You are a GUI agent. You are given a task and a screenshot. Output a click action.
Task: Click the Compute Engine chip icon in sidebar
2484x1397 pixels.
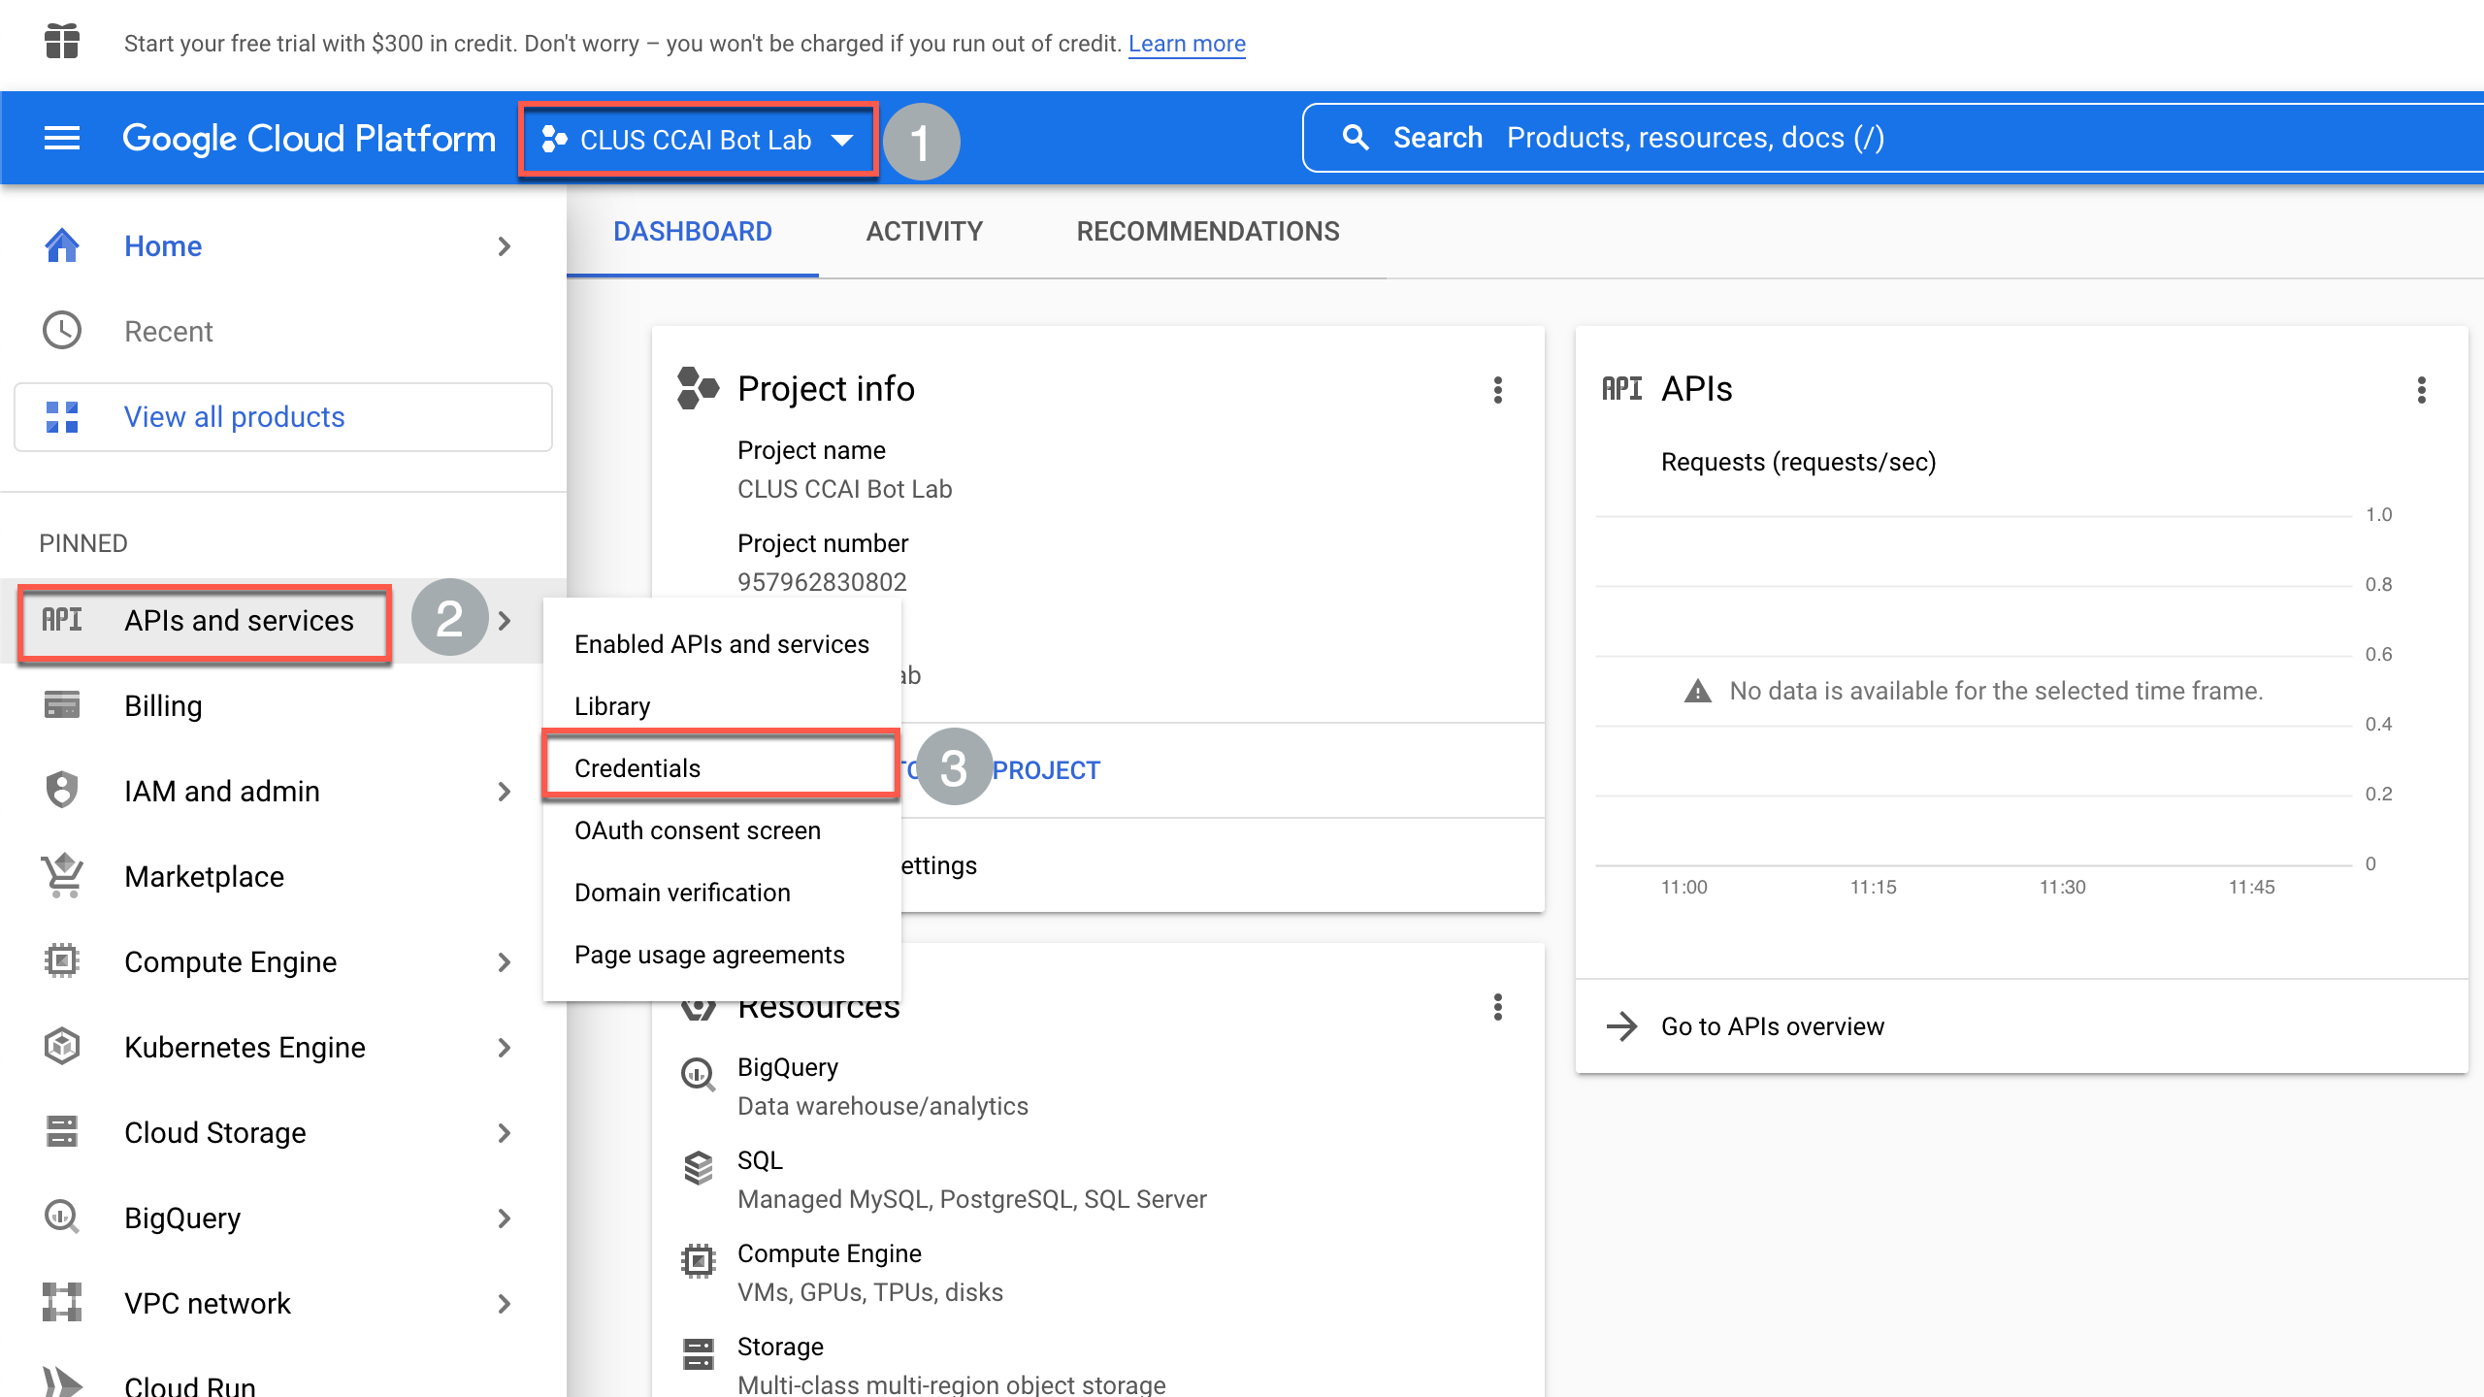point(62,961)
